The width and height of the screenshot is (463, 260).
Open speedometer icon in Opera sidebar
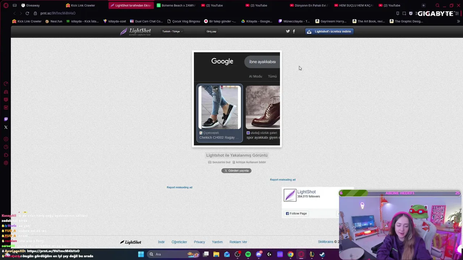pos(6,84)
